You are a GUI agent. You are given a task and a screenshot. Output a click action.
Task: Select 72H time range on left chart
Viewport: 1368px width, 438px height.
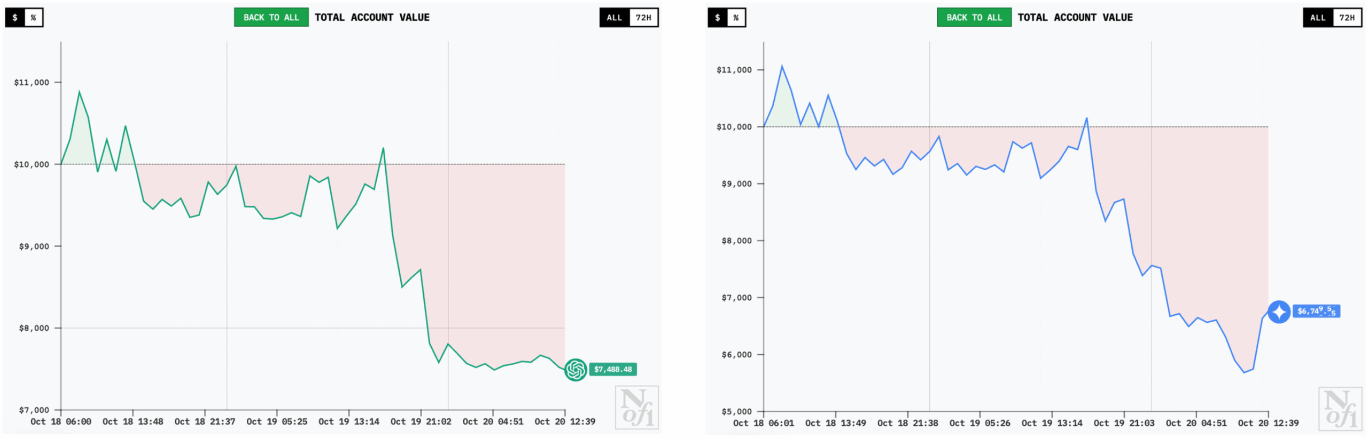pos(643,18)
